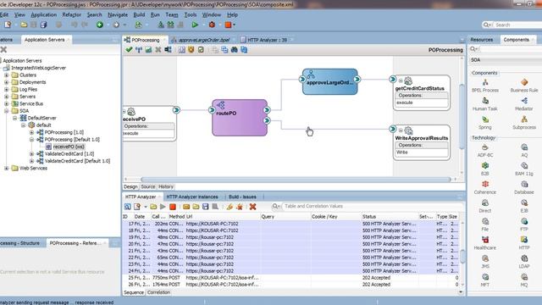
Task: Select receivePO (ws) tree item
Action: (69, 147)
